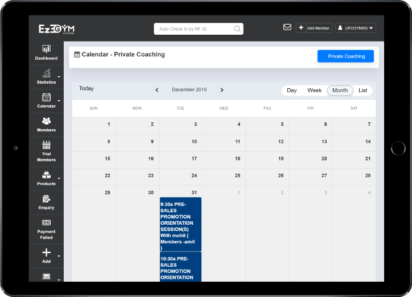Click the Add plus icon in sidebar
Viewport: 412px width, 297px height.
46,253
